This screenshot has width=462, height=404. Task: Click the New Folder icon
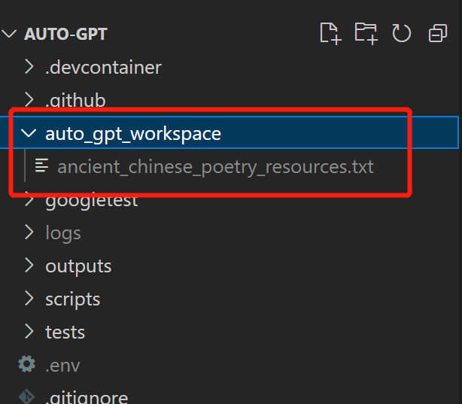click(366, 33)
